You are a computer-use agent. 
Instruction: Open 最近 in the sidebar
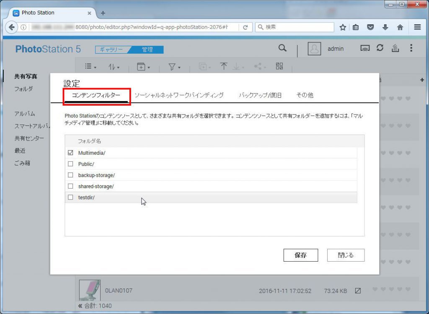click(x=20, y=151)
